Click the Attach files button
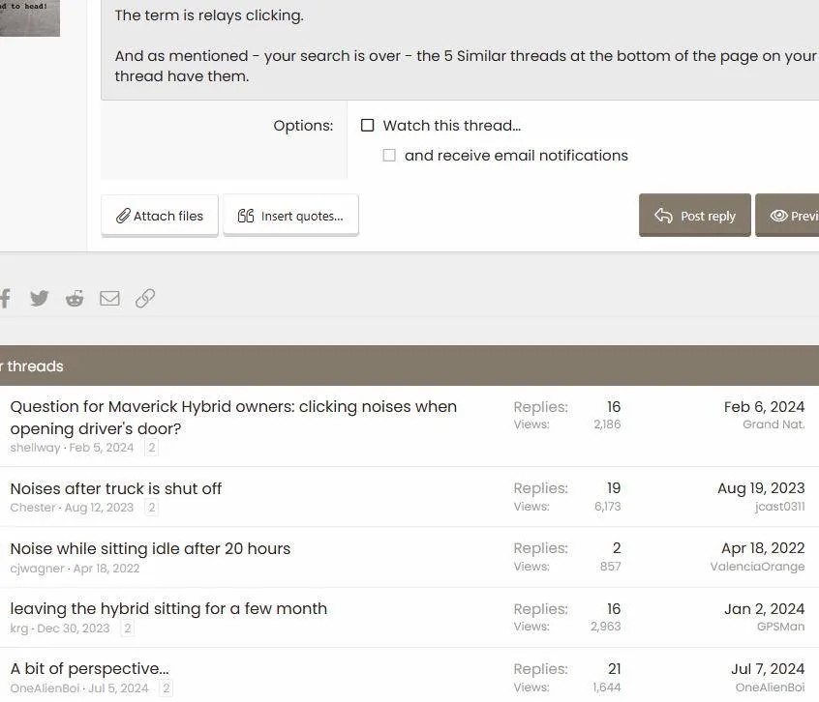Viewport: 819px width, 702px height. click(160, 216)
